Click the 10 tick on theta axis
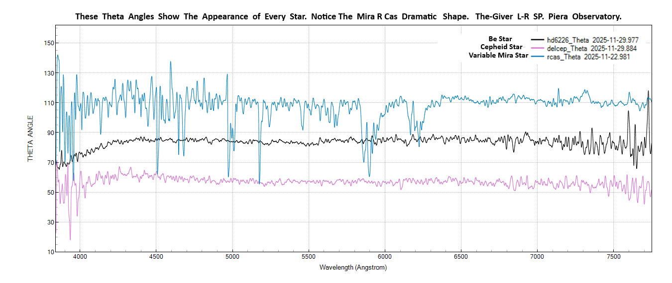The width and height of the screenshot is (672, 283). click(x=49, y=252)
